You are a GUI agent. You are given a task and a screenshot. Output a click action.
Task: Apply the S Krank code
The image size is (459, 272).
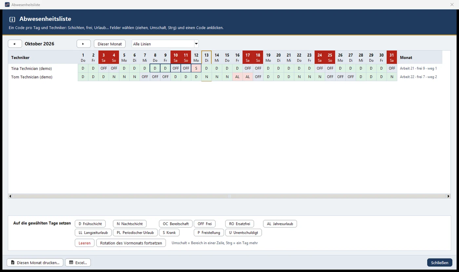tap(169, 233)
